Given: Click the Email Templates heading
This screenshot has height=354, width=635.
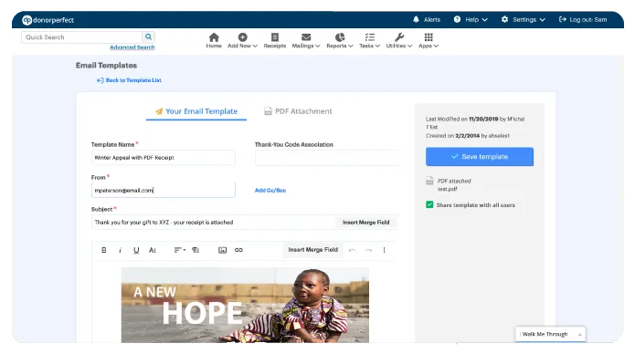Looking at the screenshot, I should [x=106, y=65].
